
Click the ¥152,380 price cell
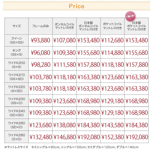[x=112, y=137]
